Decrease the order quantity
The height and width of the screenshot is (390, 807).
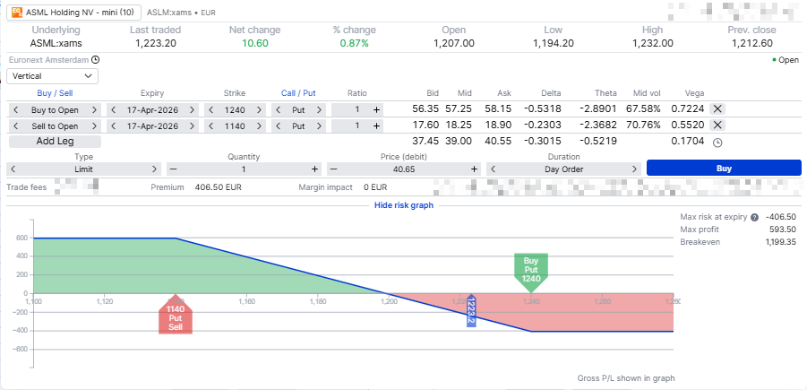click(174, 169)
